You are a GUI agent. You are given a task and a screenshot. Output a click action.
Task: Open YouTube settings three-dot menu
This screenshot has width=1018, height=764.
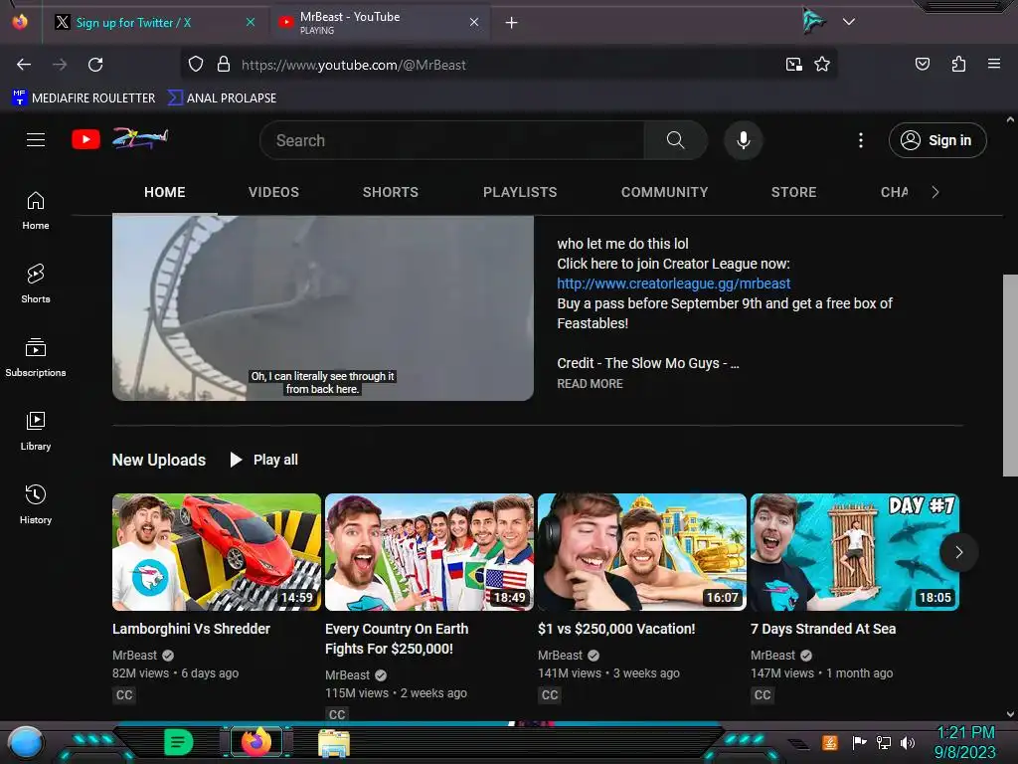tap(861, 140)
